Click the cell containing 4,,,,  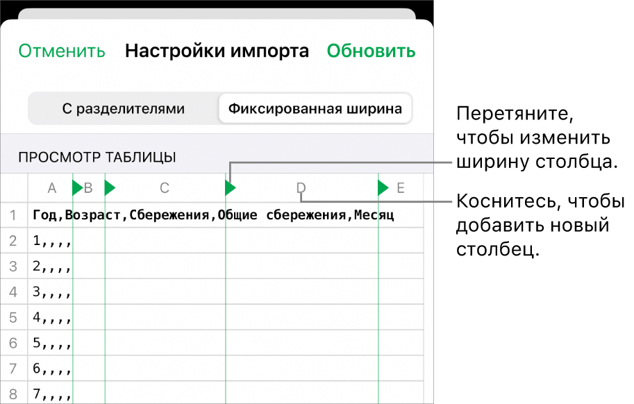pos(52,317)
